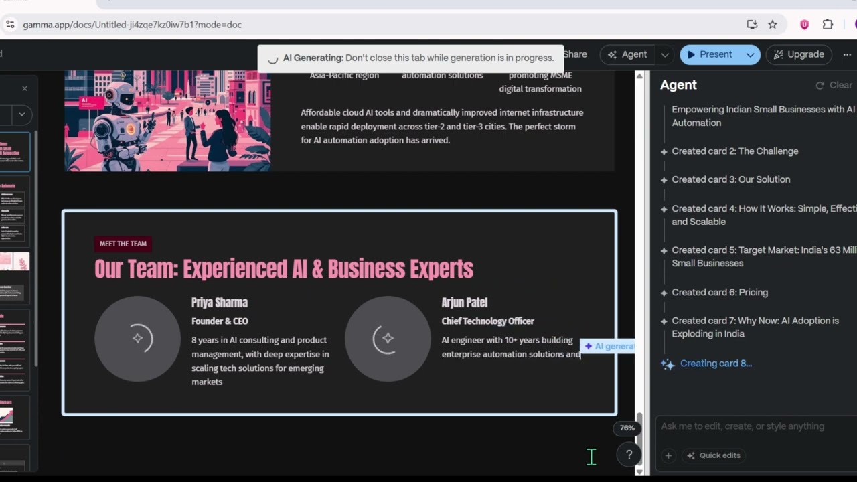Viewport: 857px width, 482px height.
Task: Click the plus attach button in Agent input
Action: point(668,455)
